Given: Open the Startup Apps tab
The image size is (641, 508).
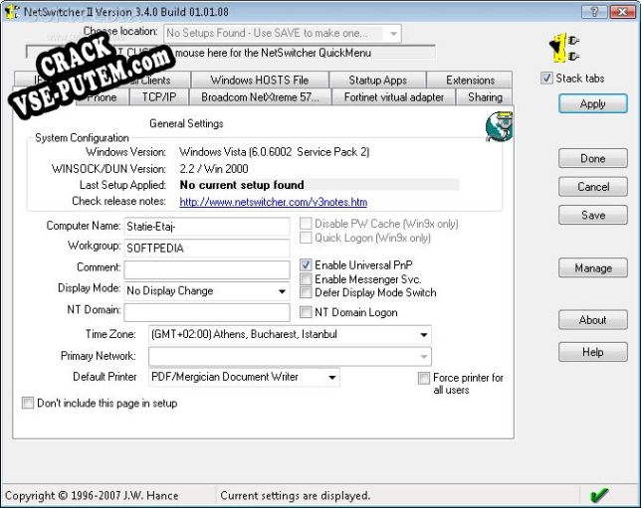Looking at the screenshot, I should pos(378,80).
